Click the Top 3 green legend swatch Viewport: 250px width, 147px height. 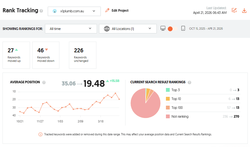pyautogui.click(x=168, y=90)
